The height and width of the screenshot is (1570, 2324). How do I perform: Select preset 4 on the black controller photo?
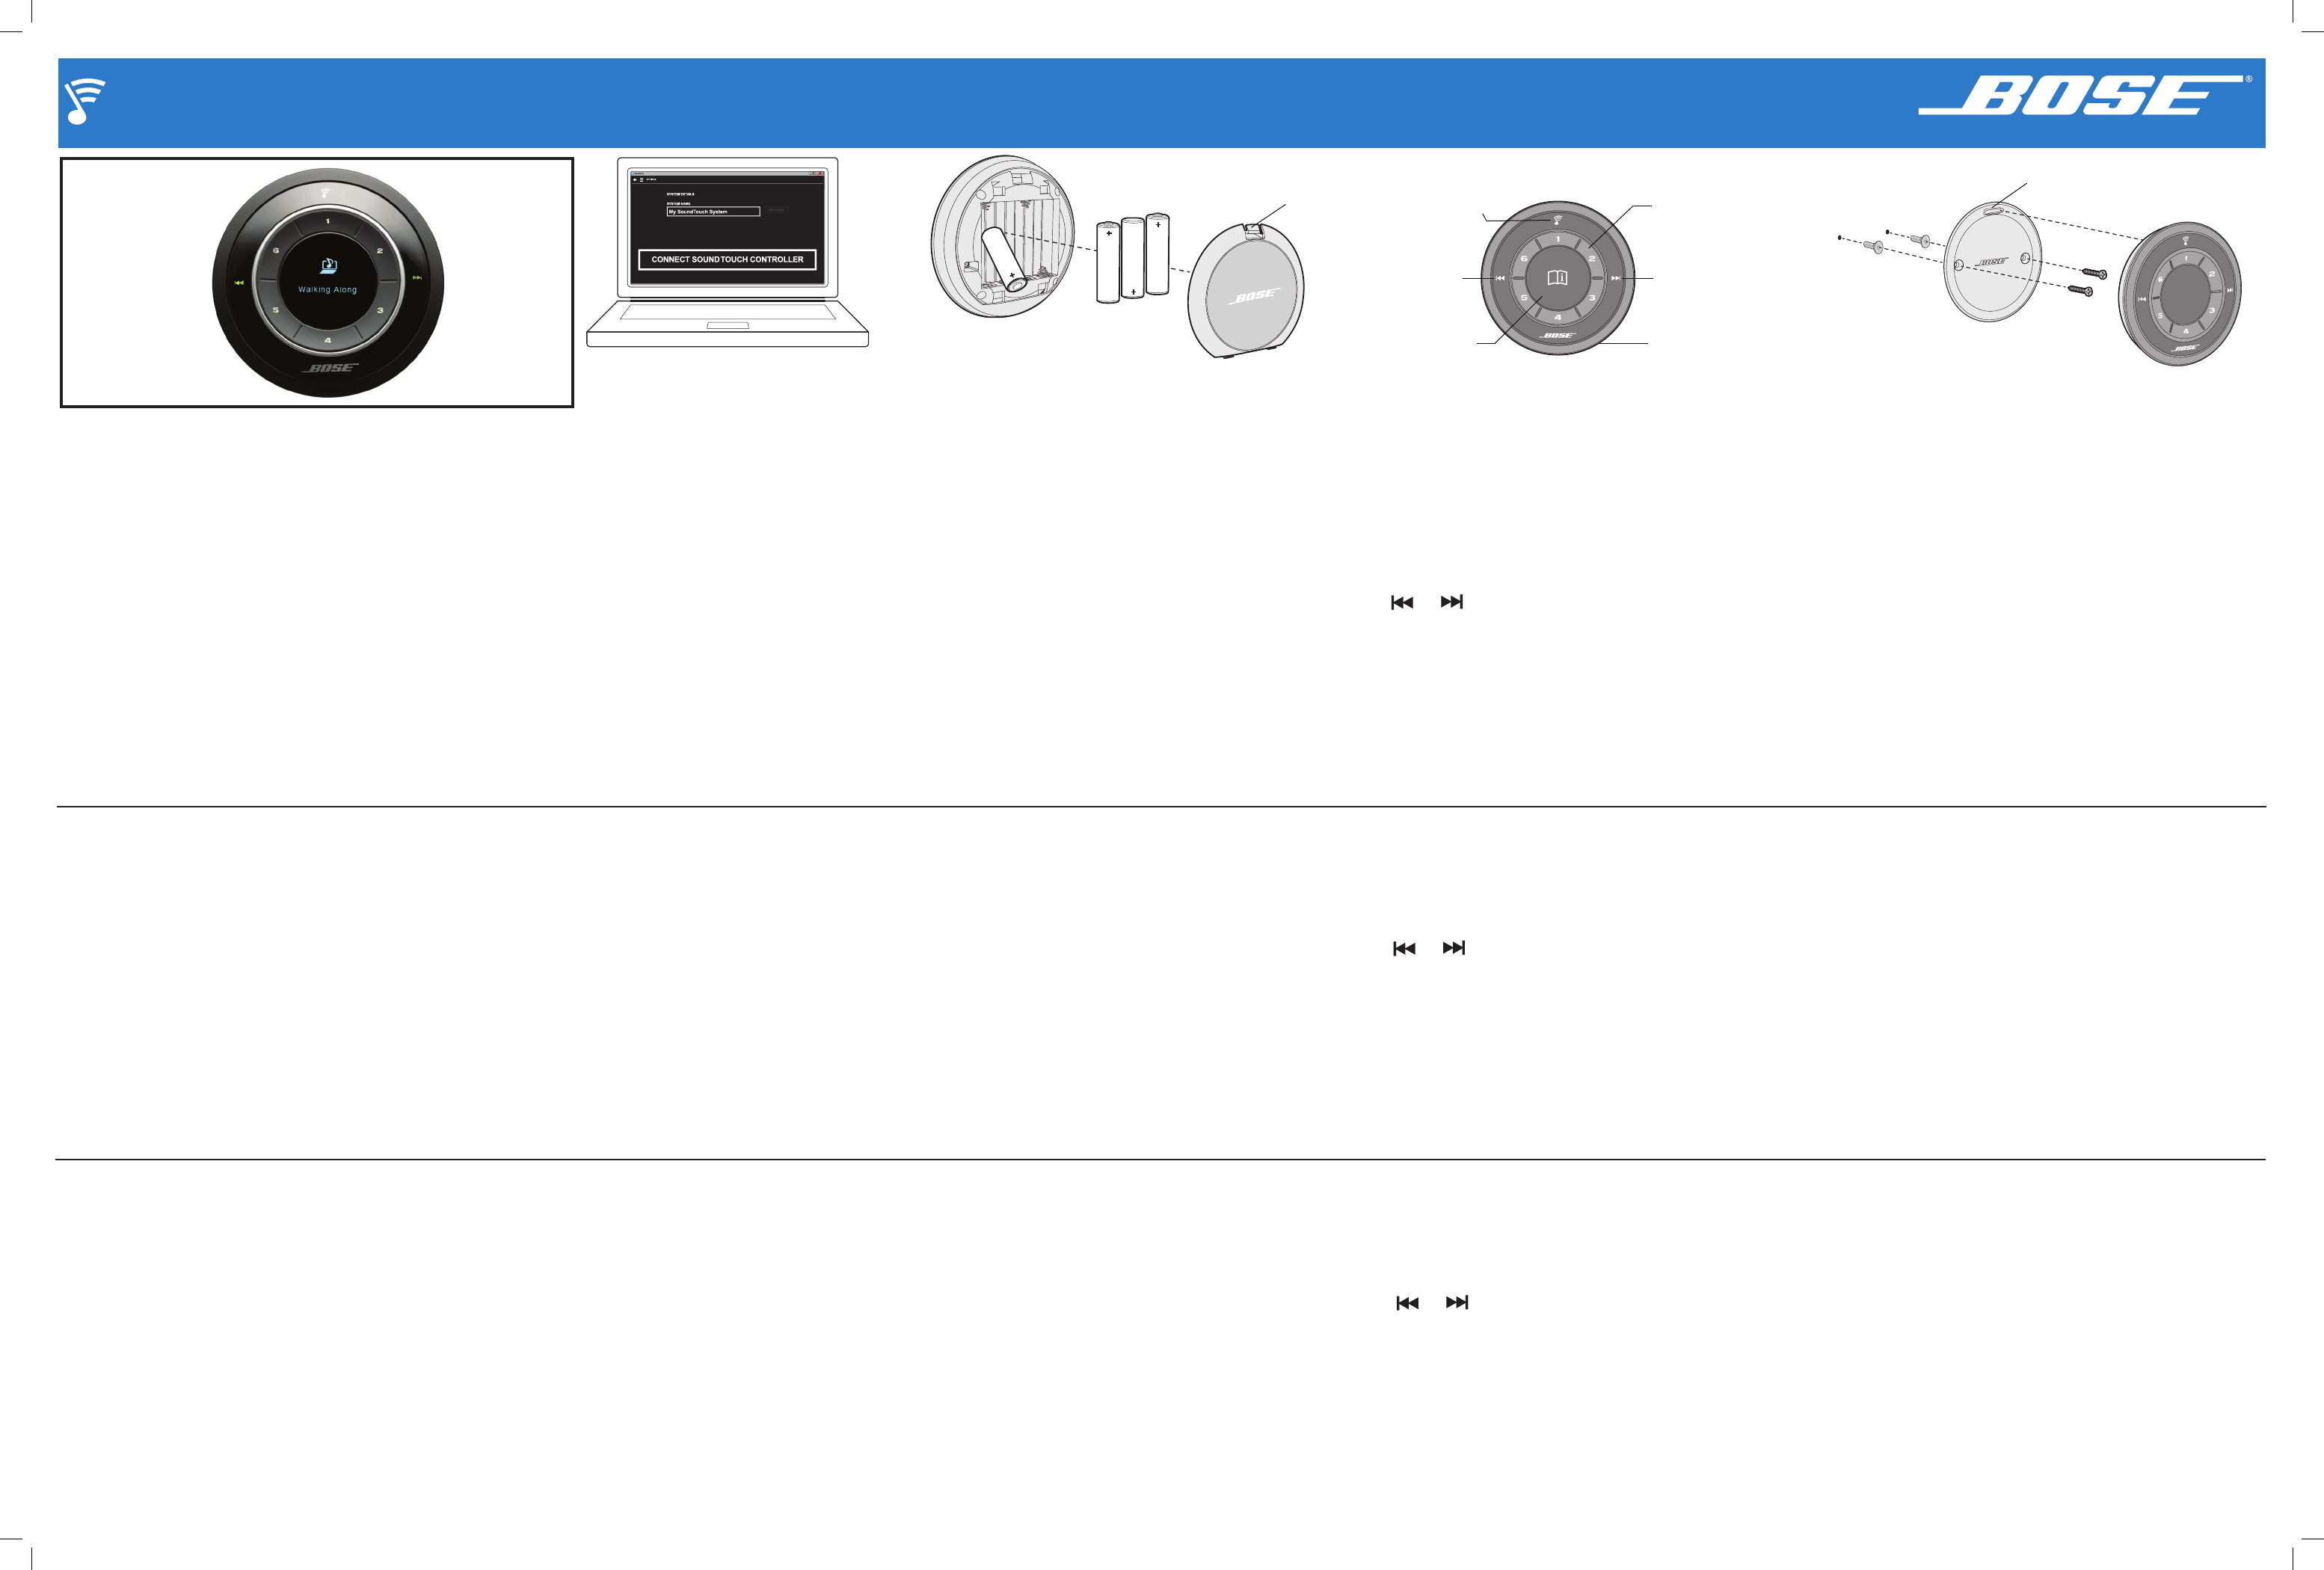pos(327,341)
